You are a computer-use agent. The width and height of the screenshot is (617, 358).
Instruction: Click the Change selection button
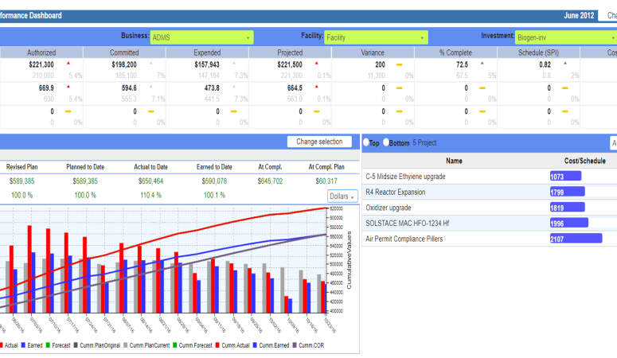click(318, 142)
